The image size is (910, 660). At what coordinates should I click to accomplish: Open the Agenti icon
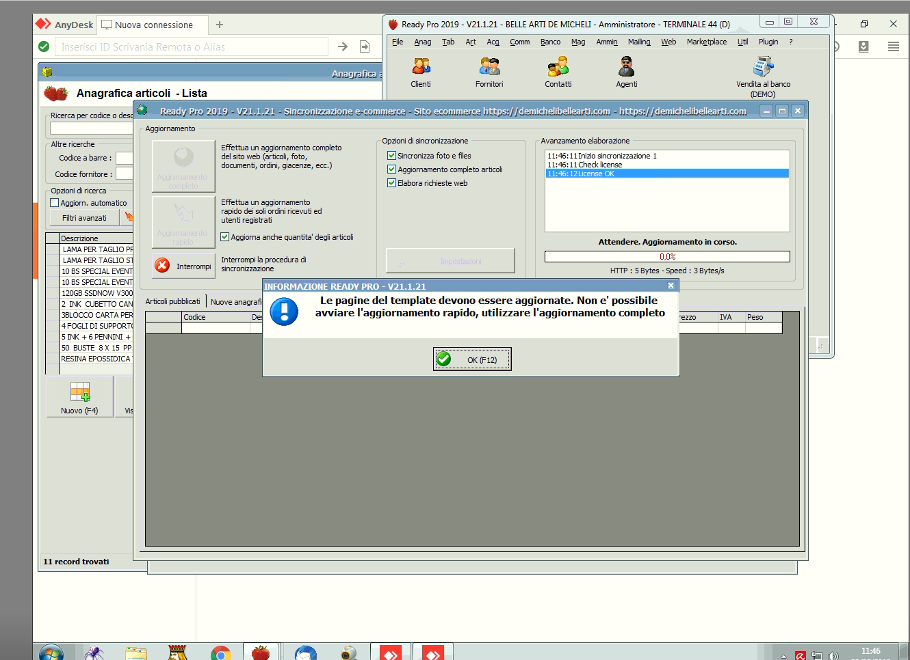point(627,72)
